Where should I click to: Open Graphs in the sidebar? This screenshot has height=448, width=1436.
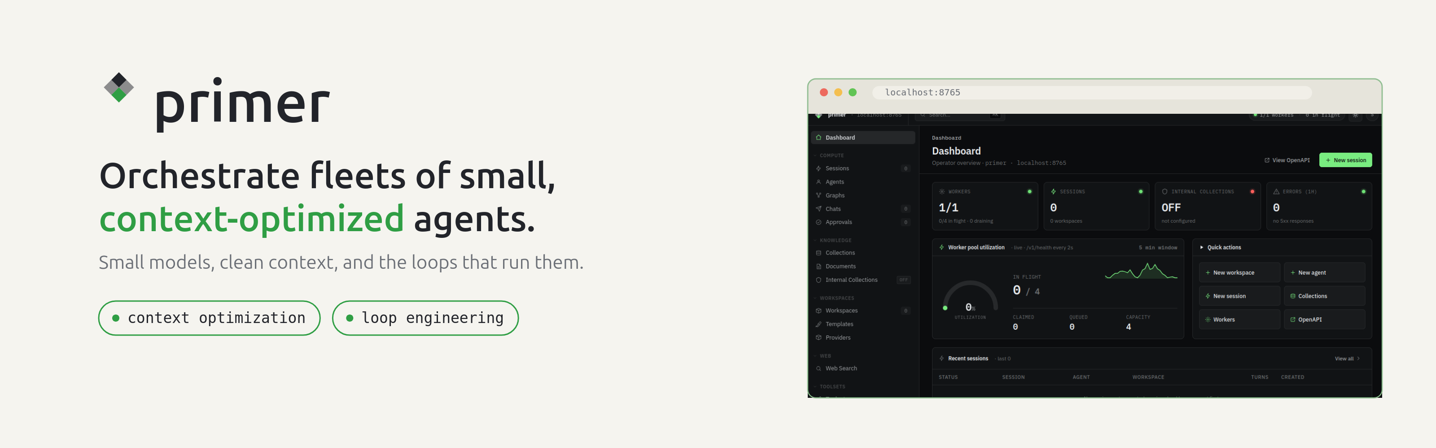coord(863,195)
